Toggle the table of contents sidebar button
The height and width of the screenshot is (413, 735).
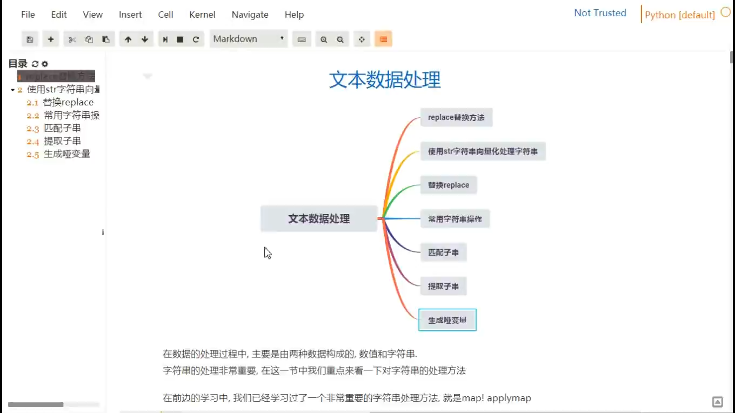383,39
